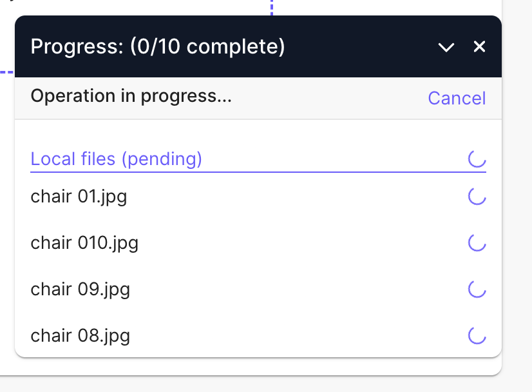Image resolution: width=532 pixels, height=392 pixels.
Task: Click the spinner next to chair 08.jpg
Action: pyautogui.click(x=477, y=335)
